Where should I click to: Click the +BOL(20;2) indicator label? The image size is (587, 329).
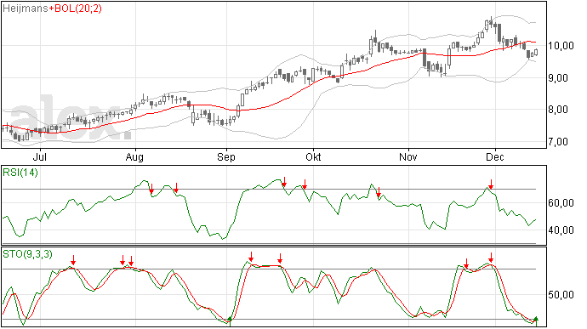[x=75, y=9]
